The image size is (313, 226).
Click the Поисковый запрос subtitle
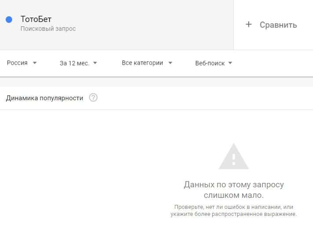48,29
